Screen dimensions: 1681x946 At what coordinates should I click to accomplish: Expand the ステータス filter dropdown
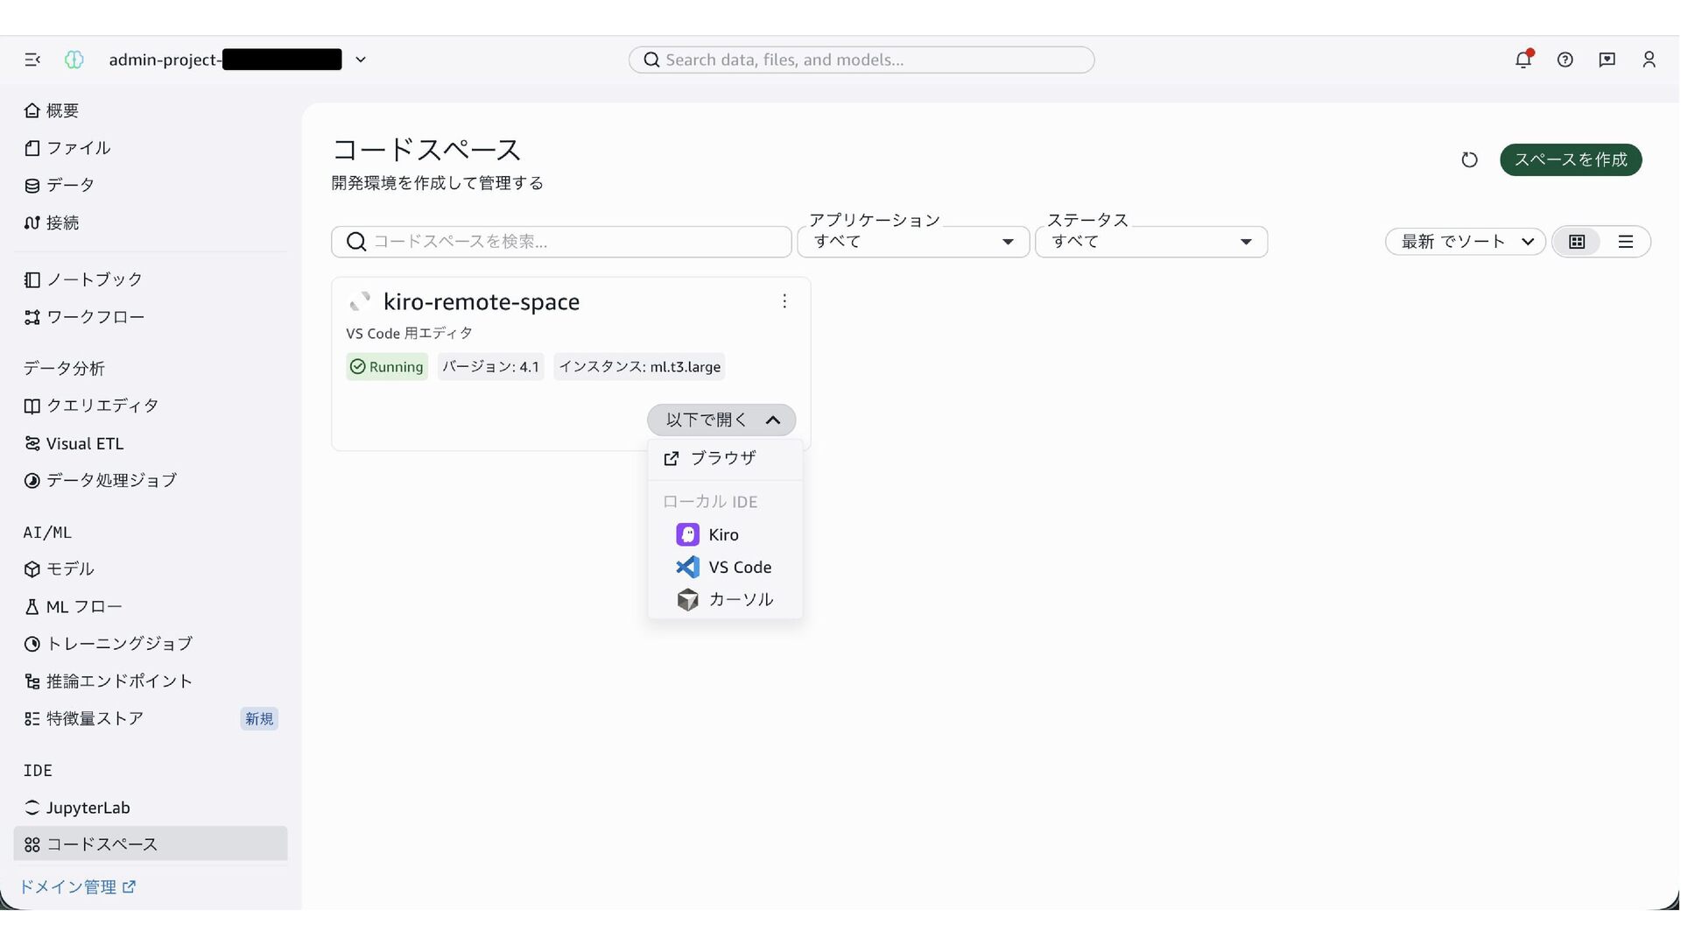pos(1151,242)
